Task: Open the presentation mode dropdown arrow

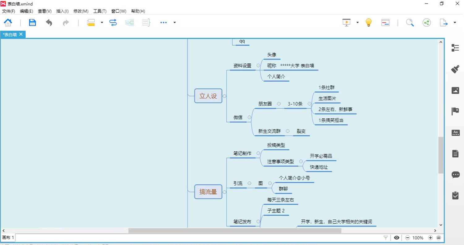Action: tap(357, 23)
